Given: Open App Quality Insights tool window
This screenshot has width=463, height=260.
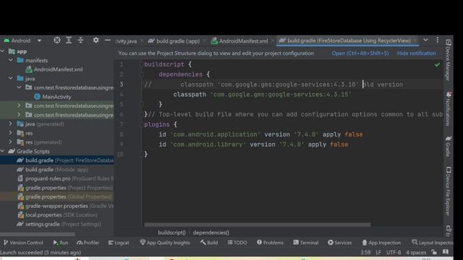Looking at the screenshot, I should click(x=165, y=243).
